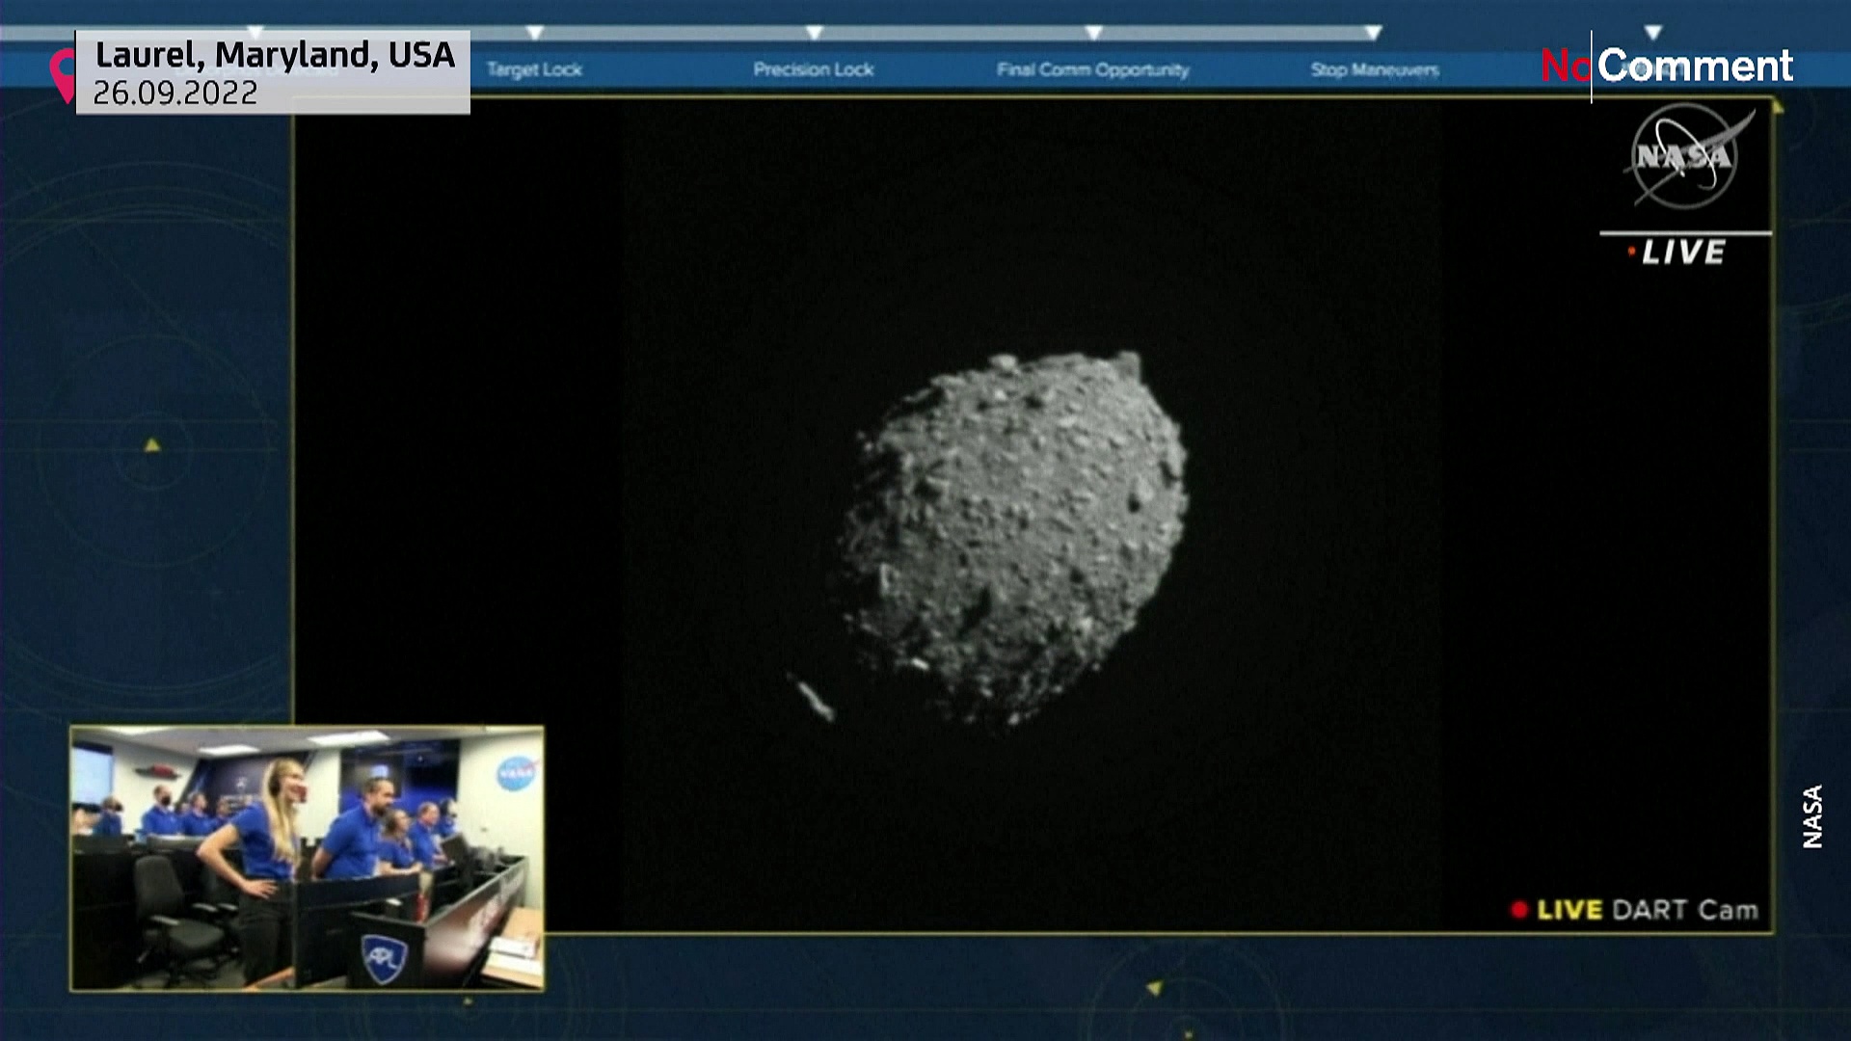Viewport: 1851px width, 1041px height.
Task: Click the red LIVE DART Cam dot
Action: [1519, 910]
